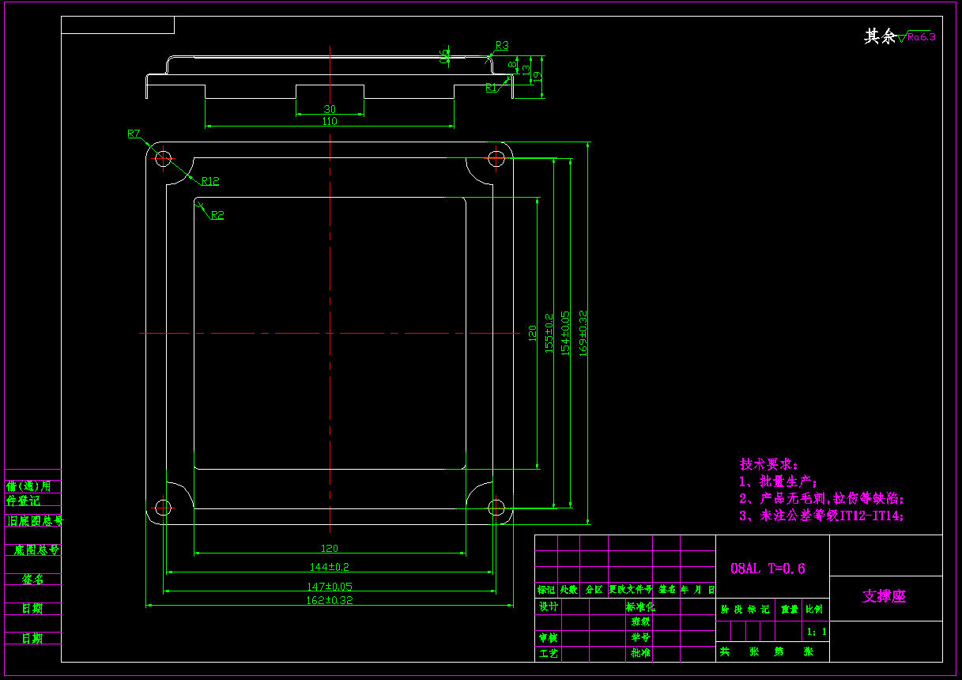Click the 学号 label
The width and height of the screenshot is (962, 680).
click(x=640, y=637)
